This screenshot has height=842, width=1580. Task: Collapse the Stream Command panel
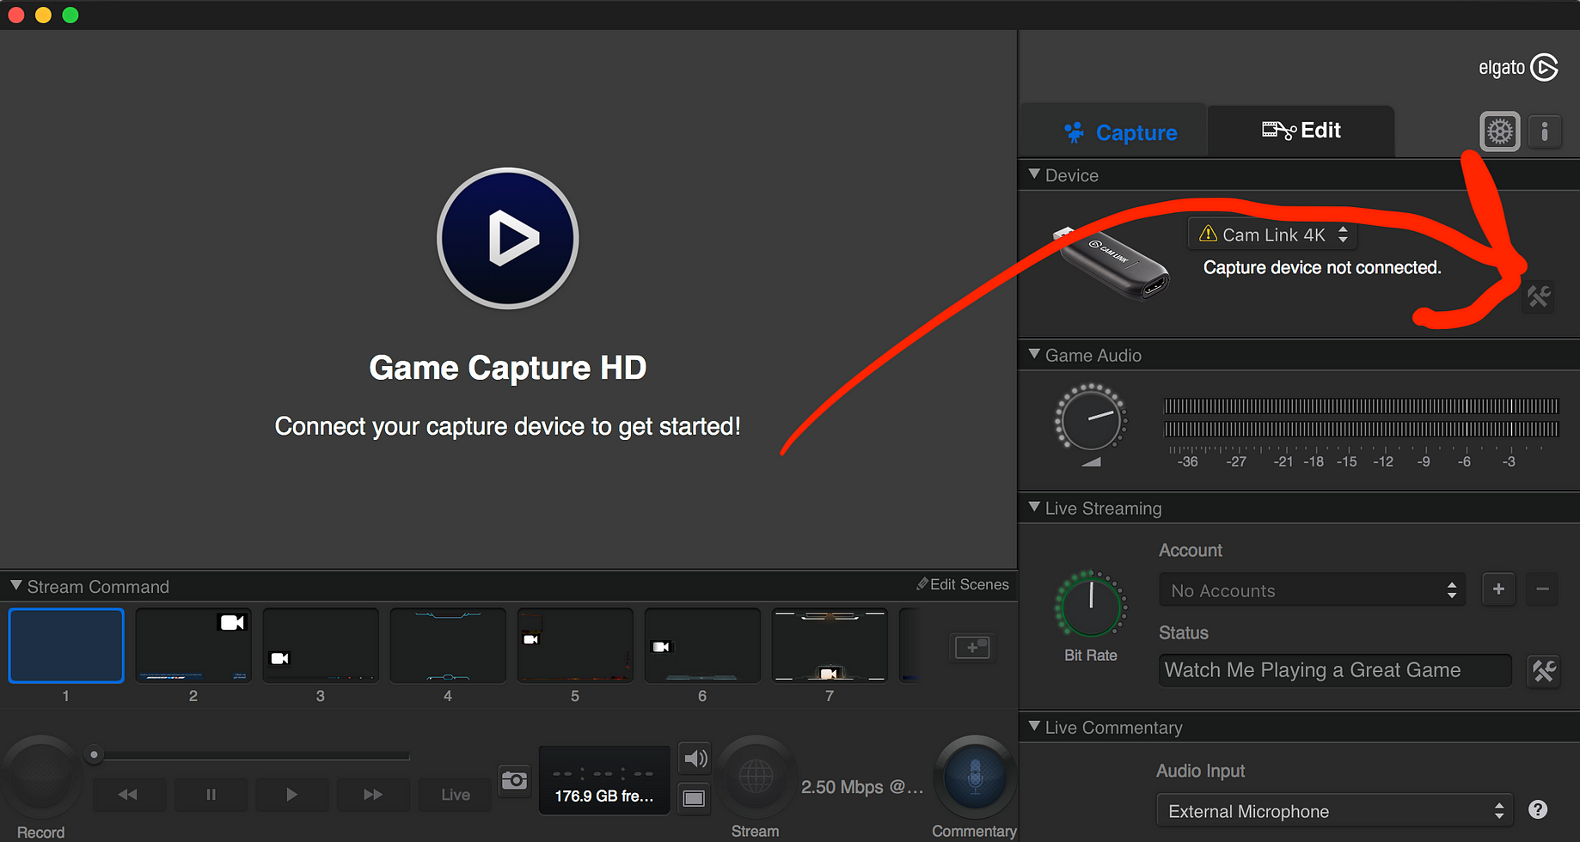15,586
